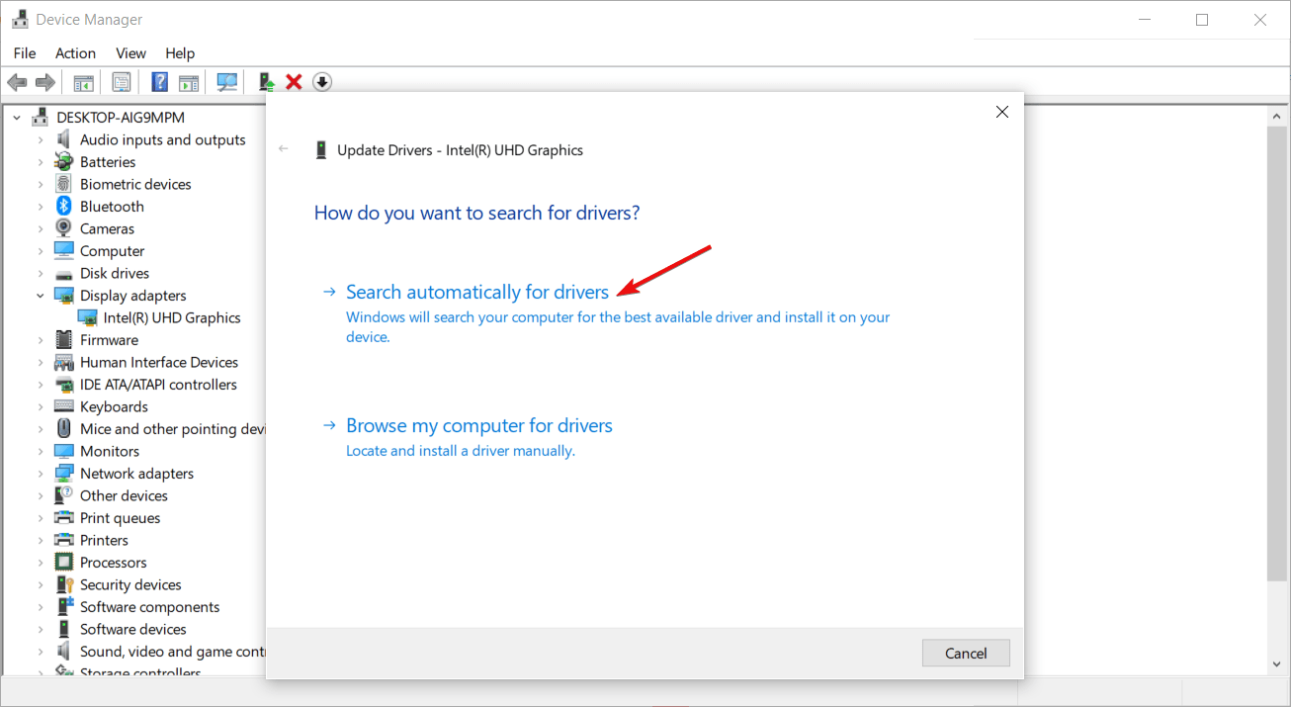
Task: Collapse the Display adapters category
Action: click(x=42, y=295)
